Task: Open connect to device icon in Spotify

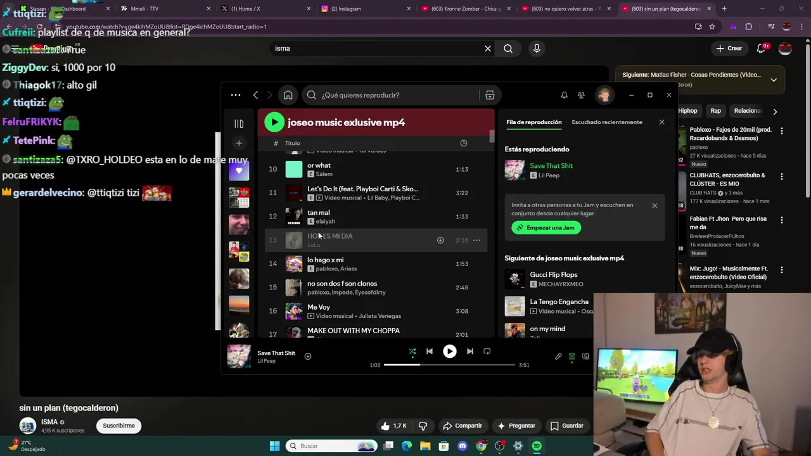Action: click(585, 357)
